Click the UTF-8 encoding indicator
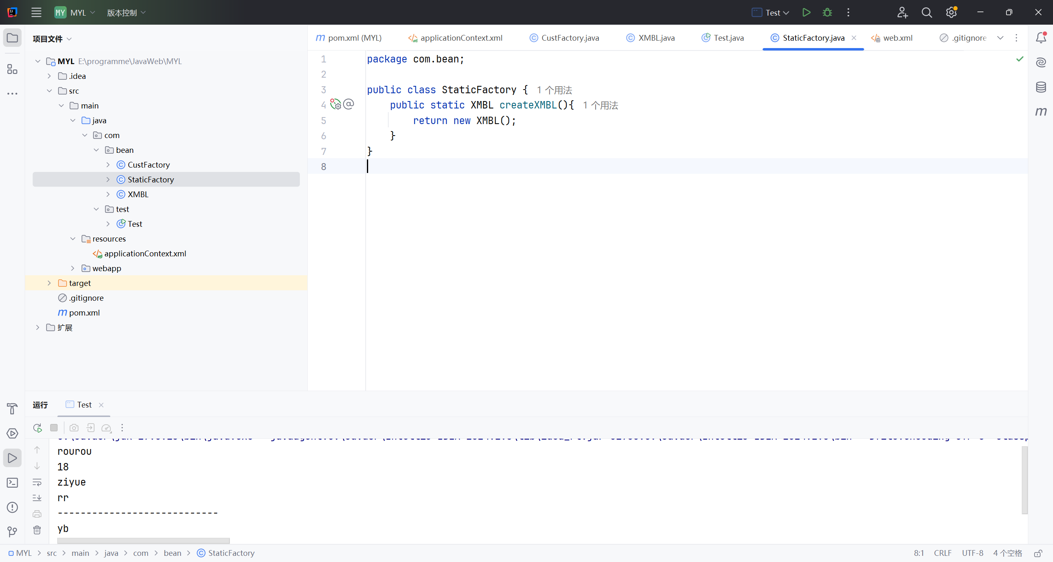1053x562 pixels. [x=972, y=553]
